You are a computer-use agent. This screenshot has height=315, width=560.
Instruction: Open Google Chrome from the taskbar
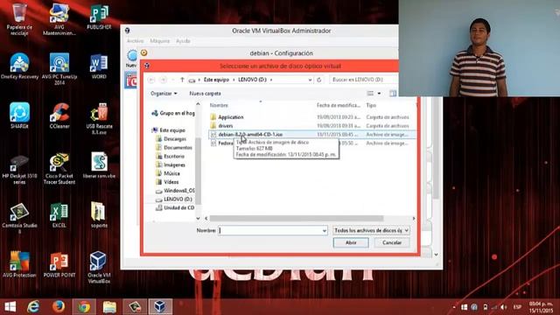84,306
